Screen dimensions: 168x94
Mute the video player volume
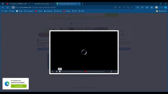point(57,72)
